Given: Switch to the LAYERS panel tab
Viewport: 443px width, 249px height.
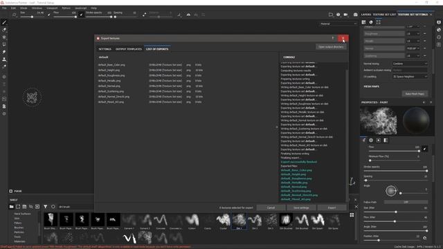Looking at the screenshot, I should click(x=366, y=15).
